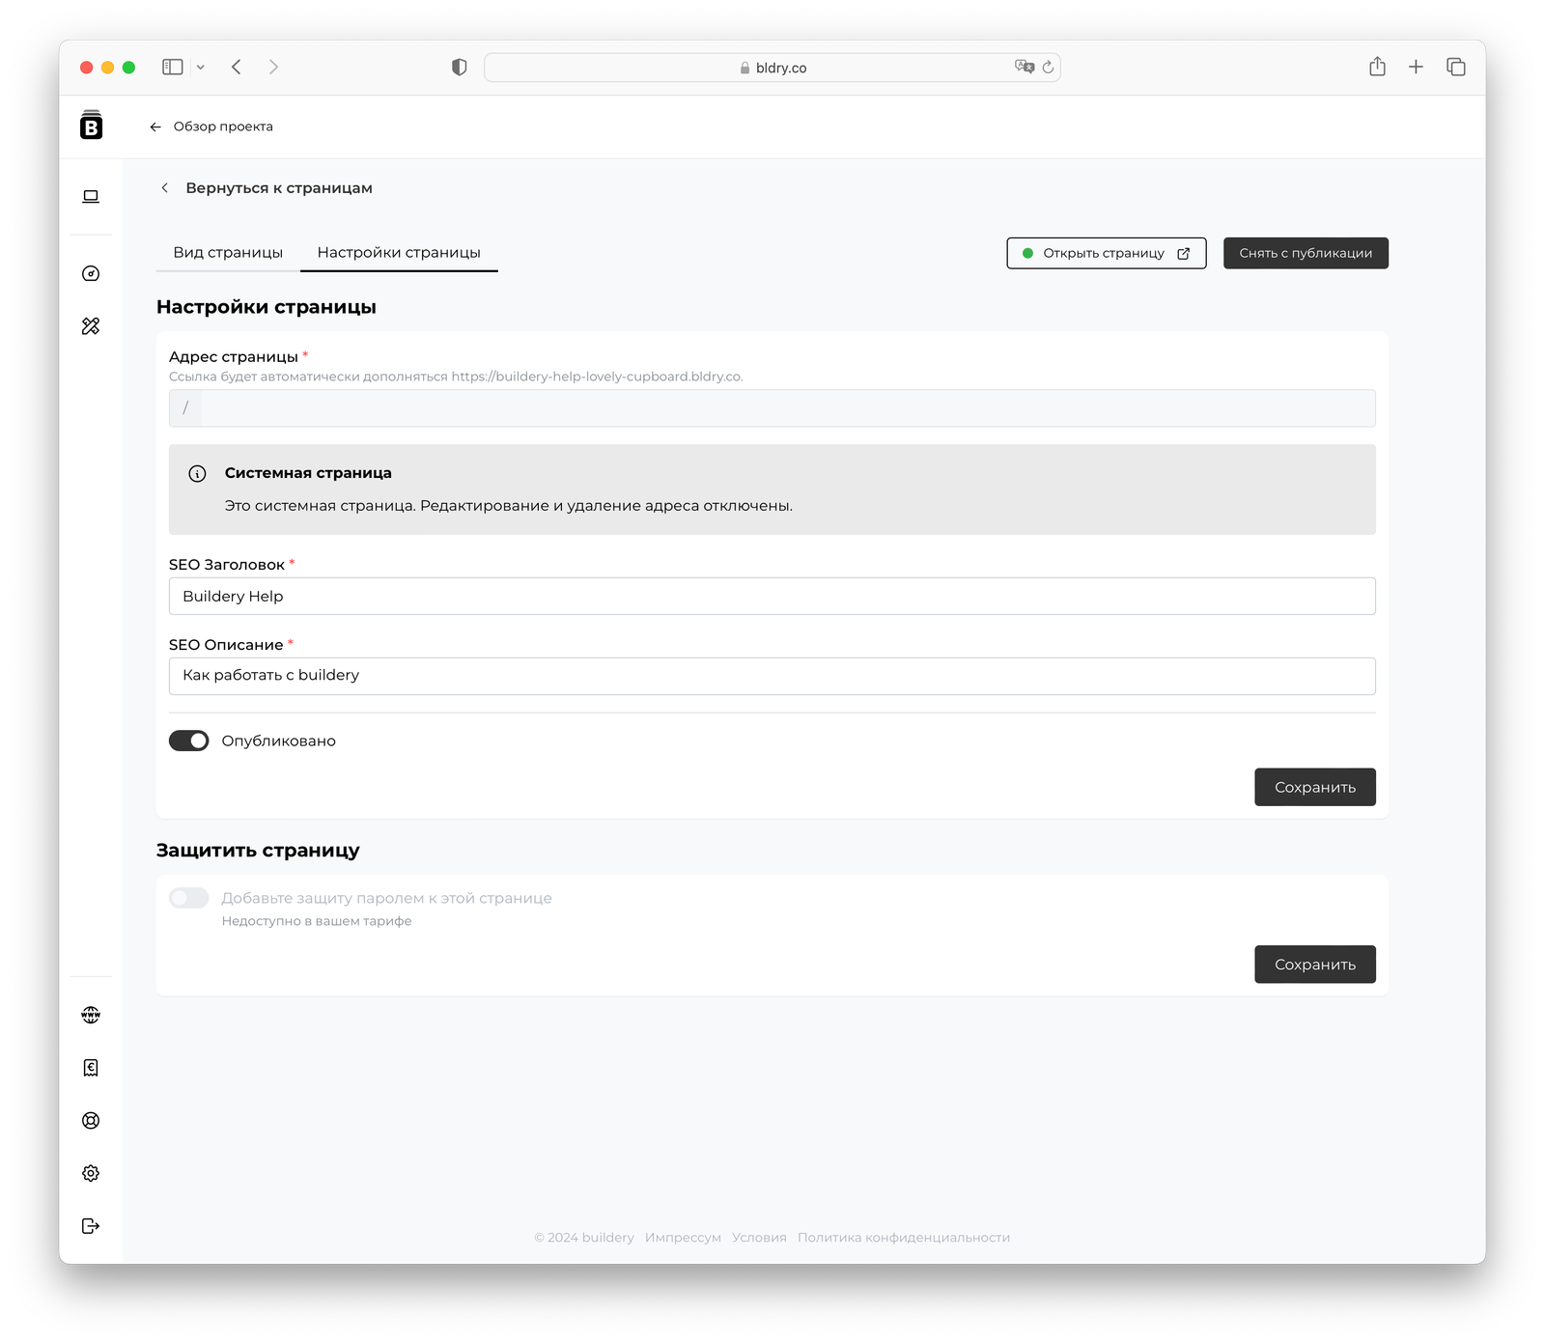This screenshot has height=1342, width=1545.
Task: Click the Открыть страницу button
Action: tap(1106, 253)
